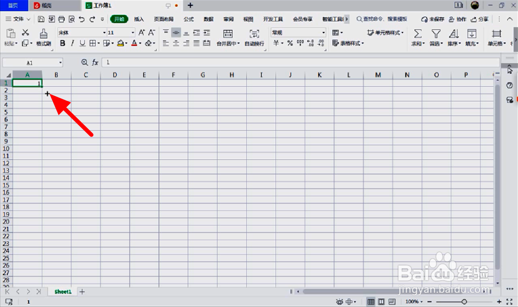Click the percent style icon
This screenshot has height=307, width=518.
click(290, 43)
